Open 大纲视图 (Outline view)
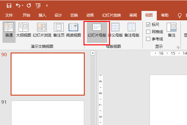This screenshot has width=187, height=125. 23,30
